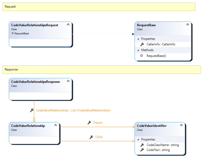This screenshot has width=203, height=157.
Task: Collapse the CodeValueRelationshipsResponse class chevron
Action: coord(68,81)
